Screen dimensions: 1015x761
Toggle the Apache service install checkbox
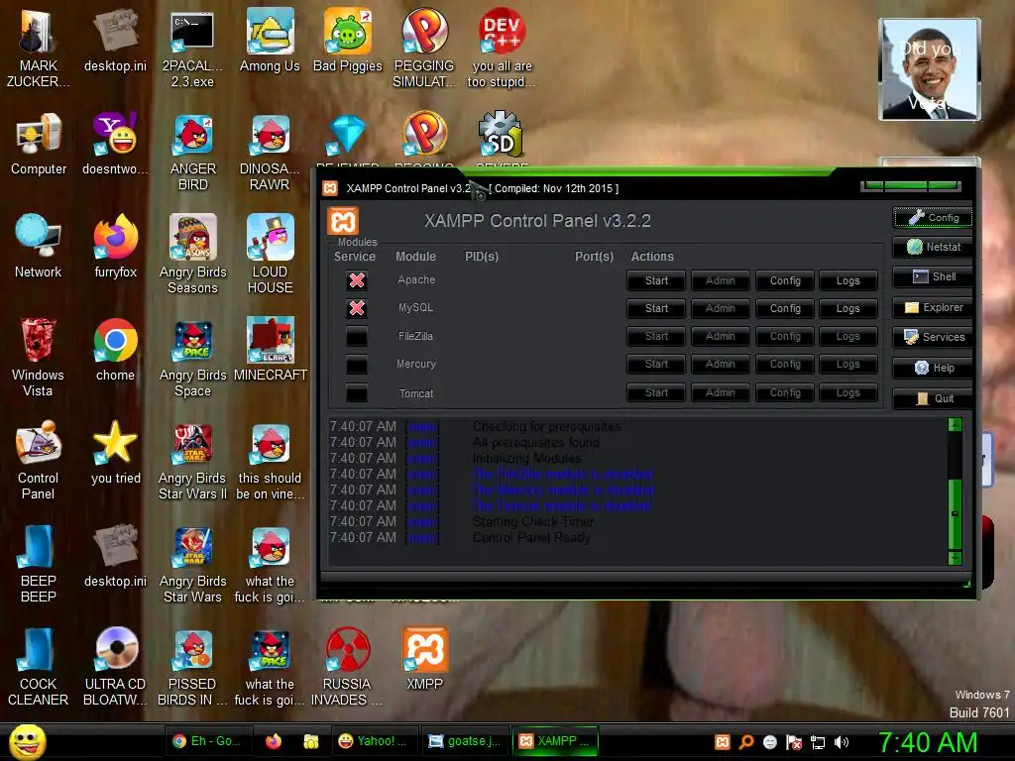coord(357,280)
